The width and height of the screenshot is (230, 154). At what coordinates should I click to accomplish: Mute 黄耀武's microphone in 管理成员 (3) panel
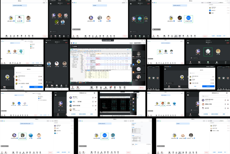(225, 104)
